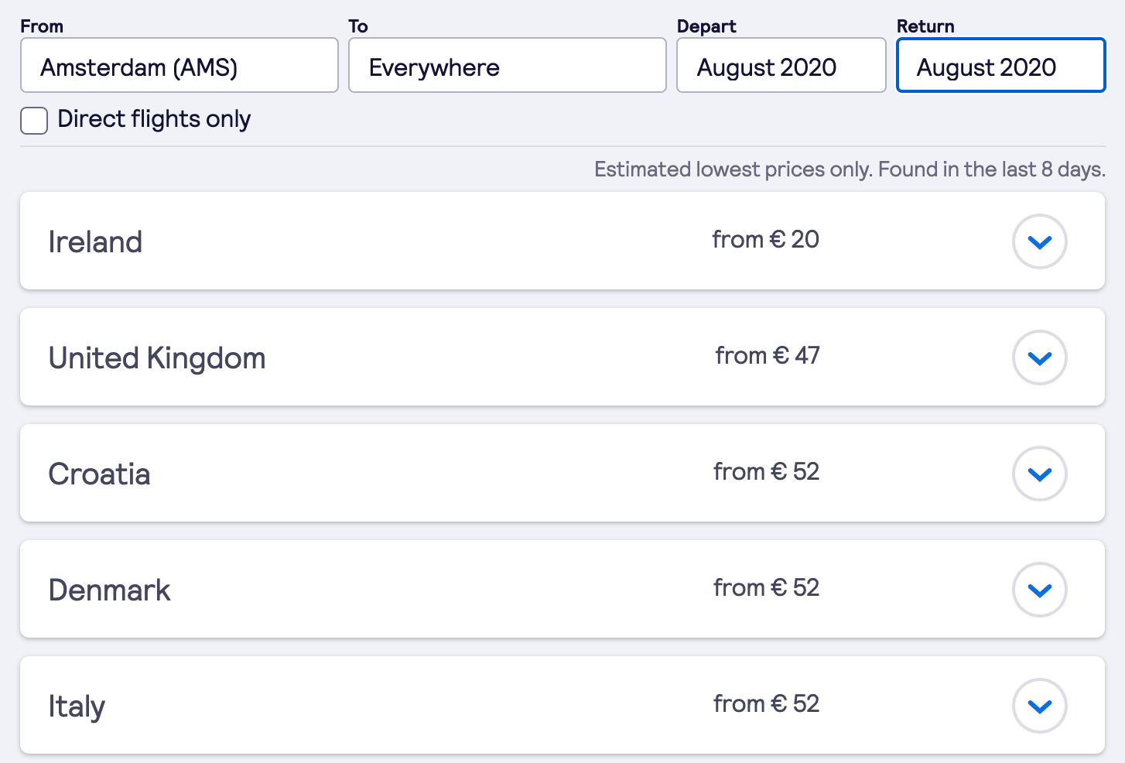
Task: Click the from € 20 price
Action: [x=765, y=240]
